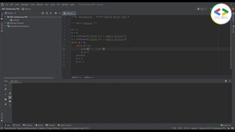The width and height of the screenshot is (235, 132).
Task: Click the green Rerun icon in Run panel
Action: [x=6, y=85]
